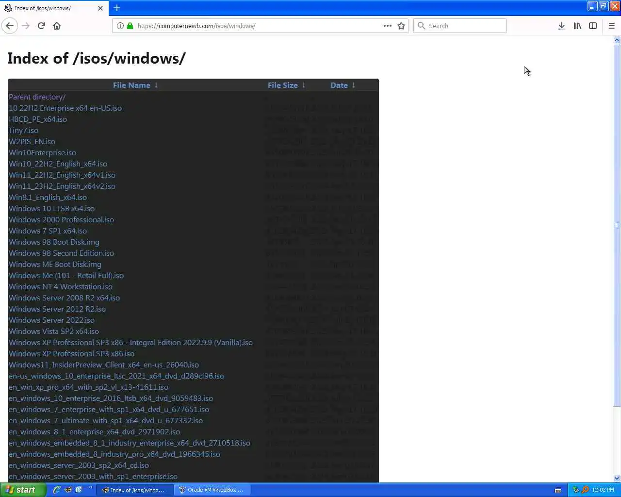The width and height of the screenshot is (621, 497).
Task: Open the Firefox hamburger menu
Action: tap(612, 26)
